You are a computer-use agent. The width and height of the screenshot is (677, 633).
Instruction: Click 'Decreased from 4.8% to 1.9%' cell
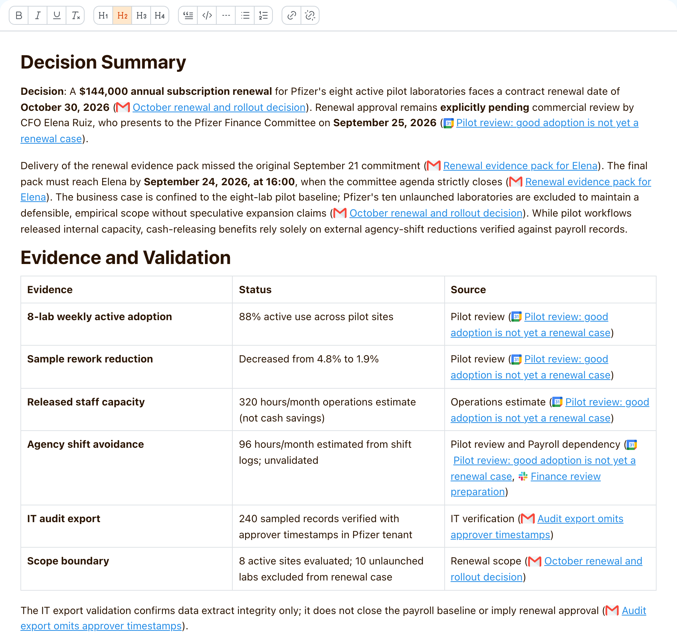tap(338, 367)
